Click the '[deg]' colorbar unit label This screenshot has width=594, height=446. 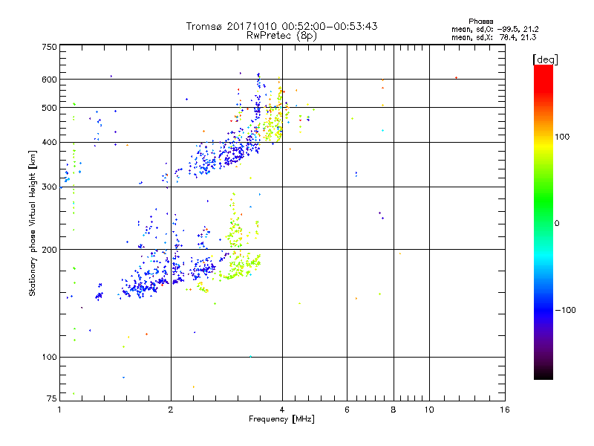click(x=545, y=59)
